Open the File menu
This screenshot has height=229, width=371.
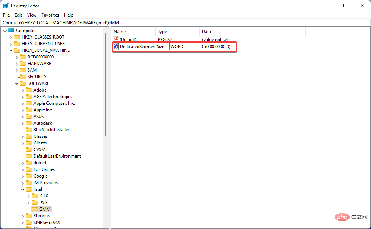coord(6,15)
